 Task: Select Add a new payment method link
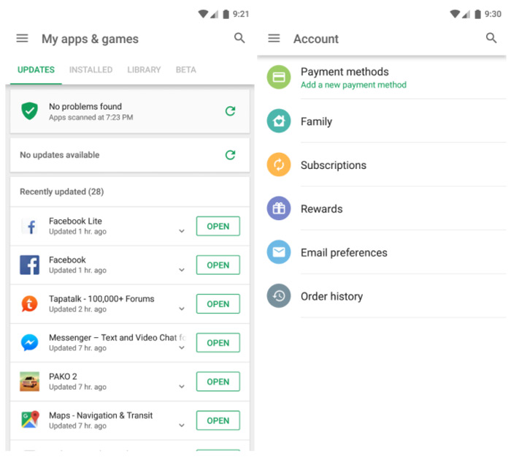click(x=353, y=85)
